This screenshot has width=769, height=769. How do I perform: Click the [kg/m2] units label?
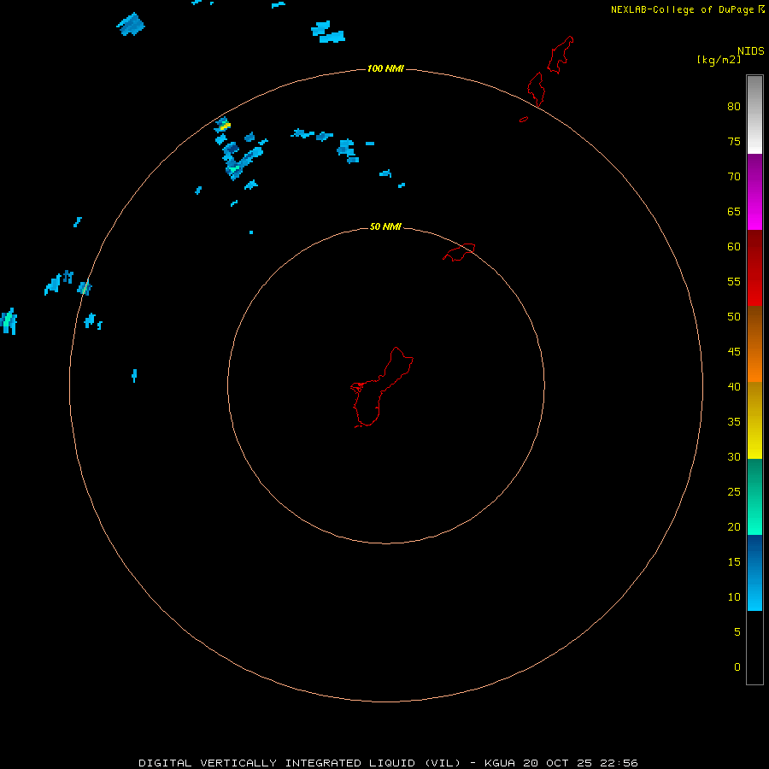coord(719,60)
